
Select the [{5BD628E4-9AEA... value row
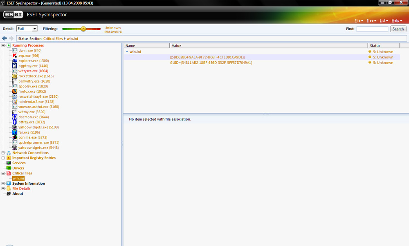point(262,57)
